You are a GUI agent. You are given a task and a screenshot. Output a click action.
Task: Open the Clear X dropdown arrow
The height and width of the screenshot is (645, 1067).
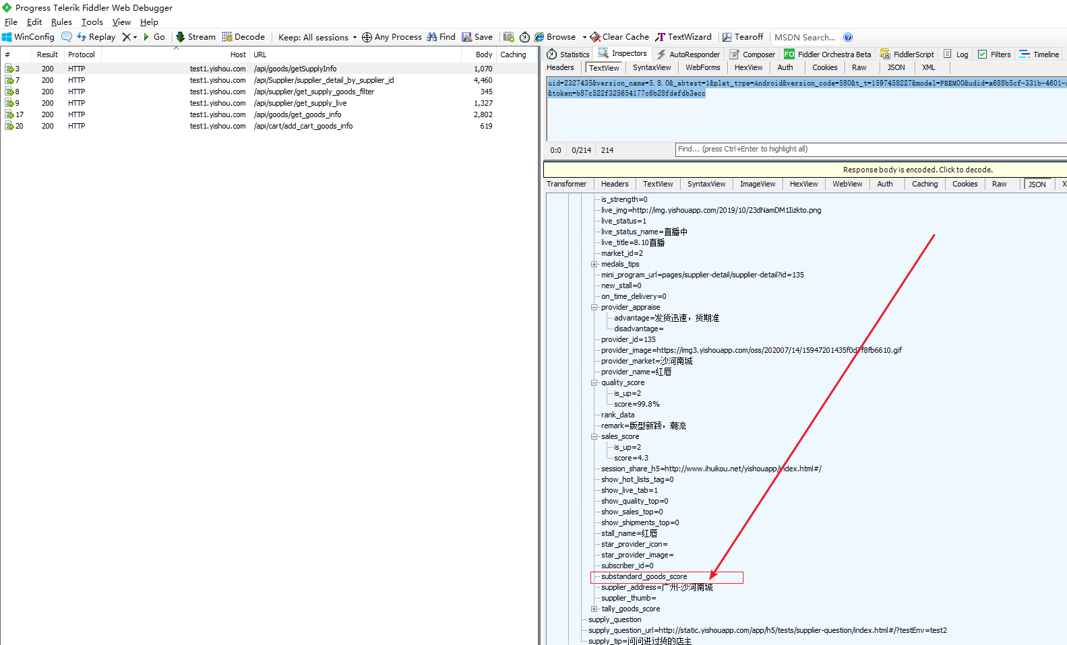click(135, 37)
